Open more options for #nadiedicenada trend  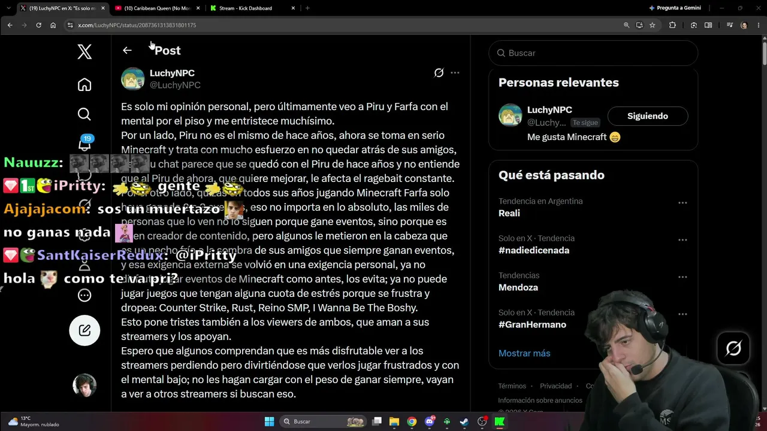pos(683,240)
